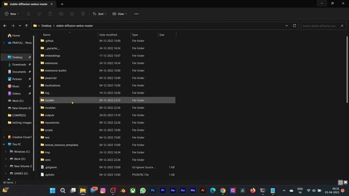Launch Adobe Audition from the taskbar
Viewport: 349px width, 196px height.
click(183, 191)
